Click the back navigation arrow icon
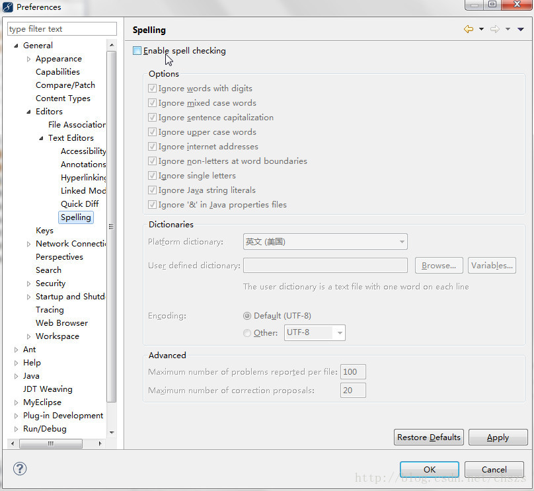 coord(469,29)
